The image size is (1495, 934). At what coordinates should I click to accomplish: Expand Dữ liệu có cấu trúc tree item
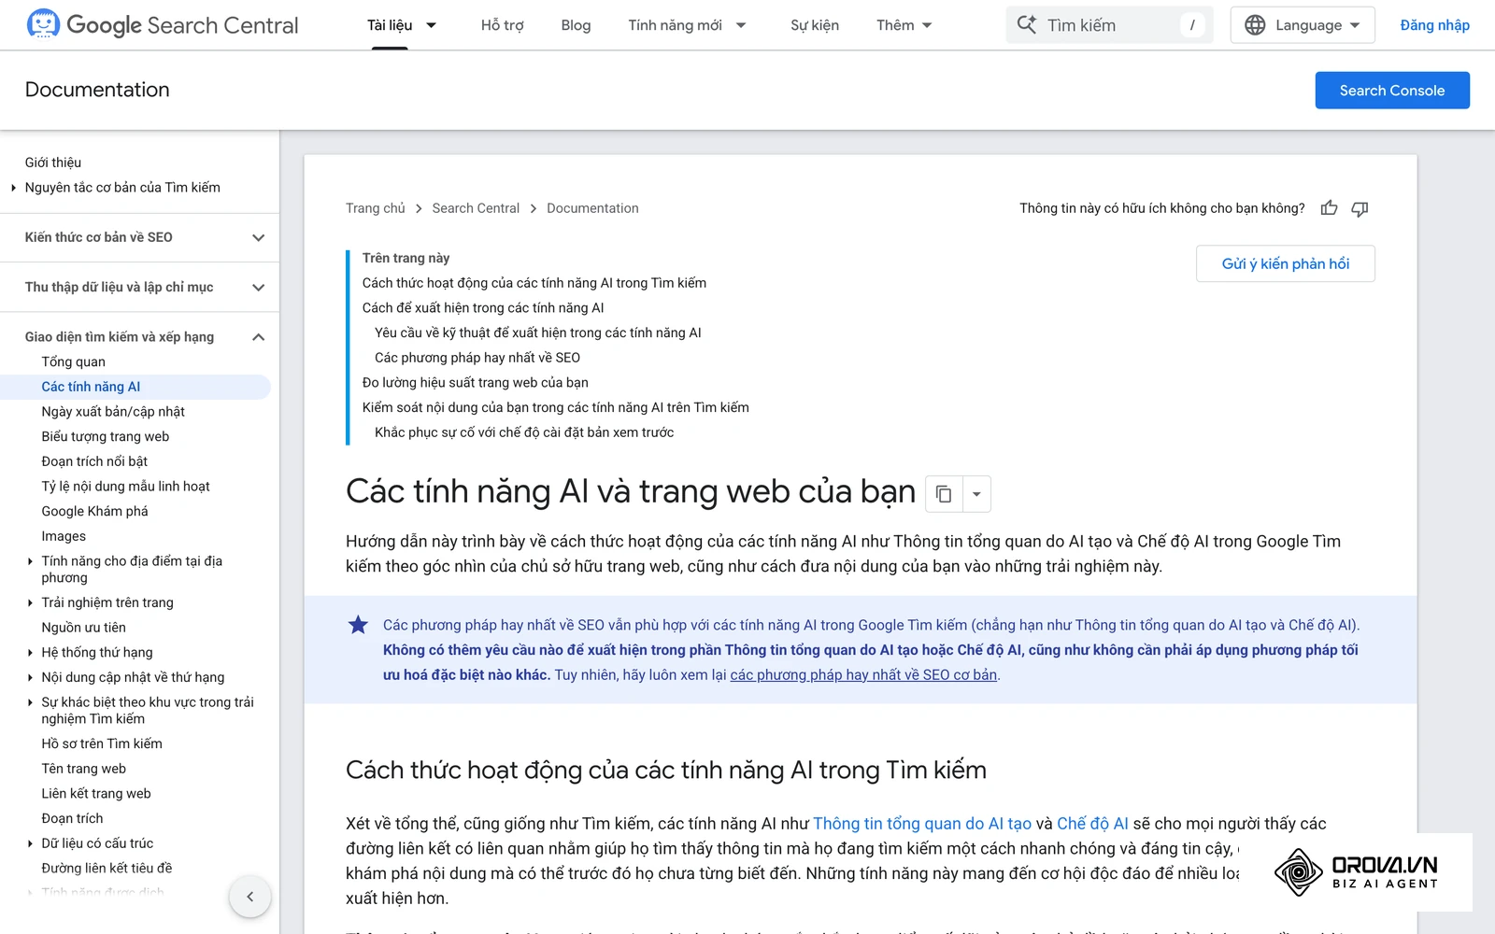tap(31, 843)
